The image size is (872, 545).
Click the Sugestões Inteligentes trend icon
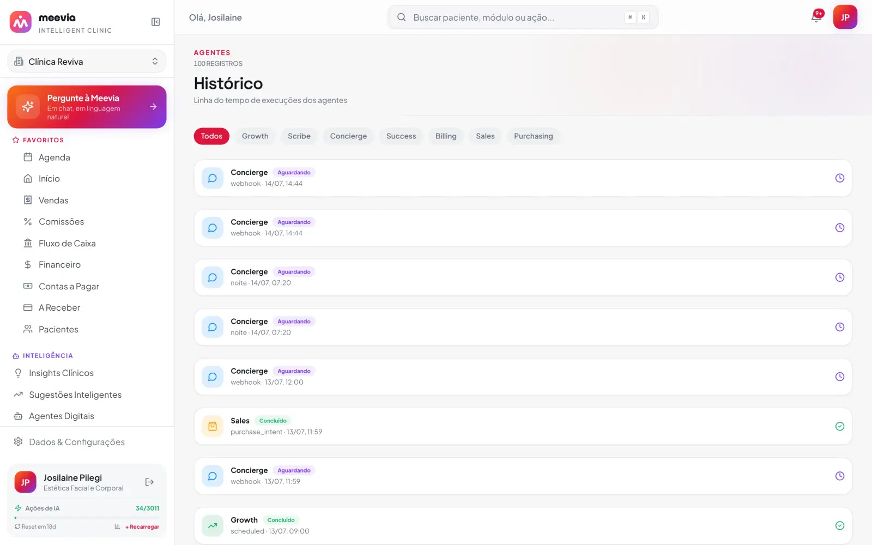18,395
